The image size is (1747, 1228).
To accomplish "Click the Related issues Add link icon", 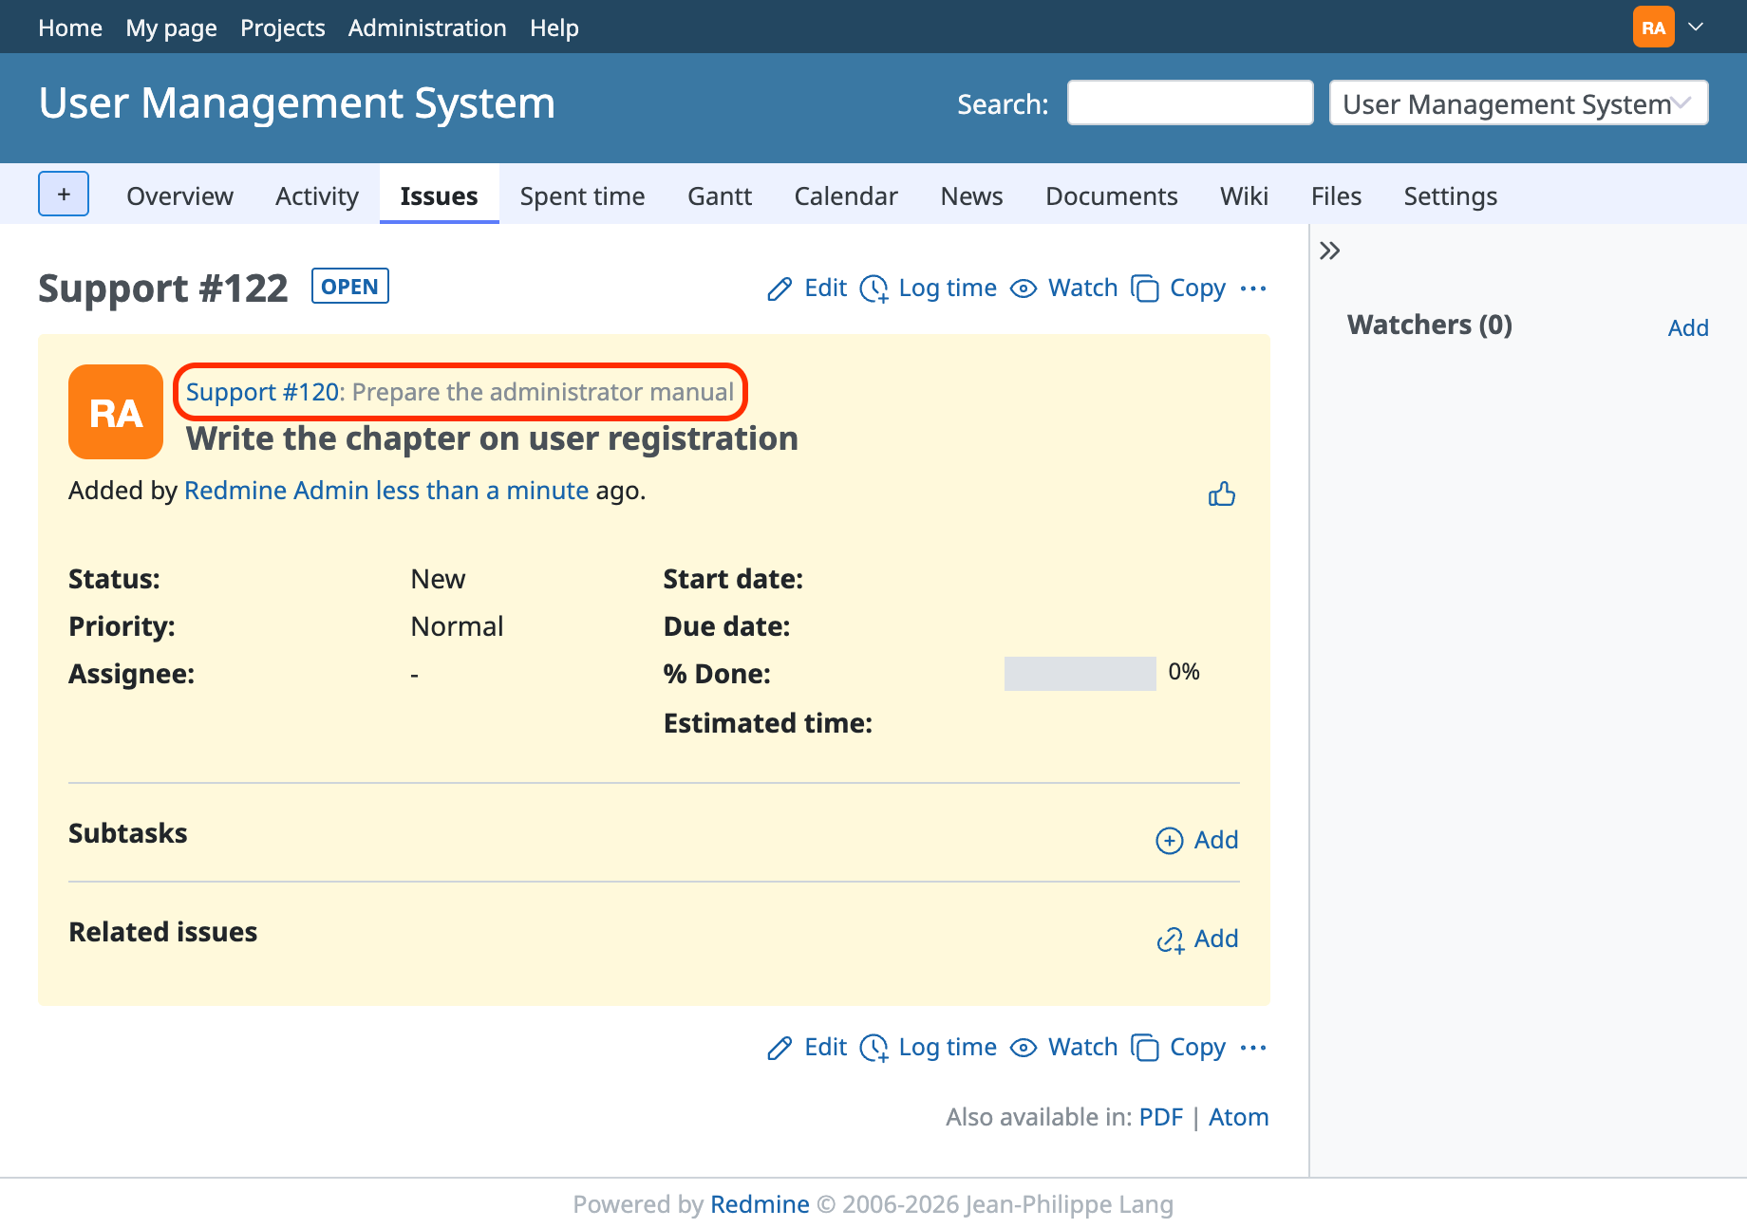I will point(1171,940).
